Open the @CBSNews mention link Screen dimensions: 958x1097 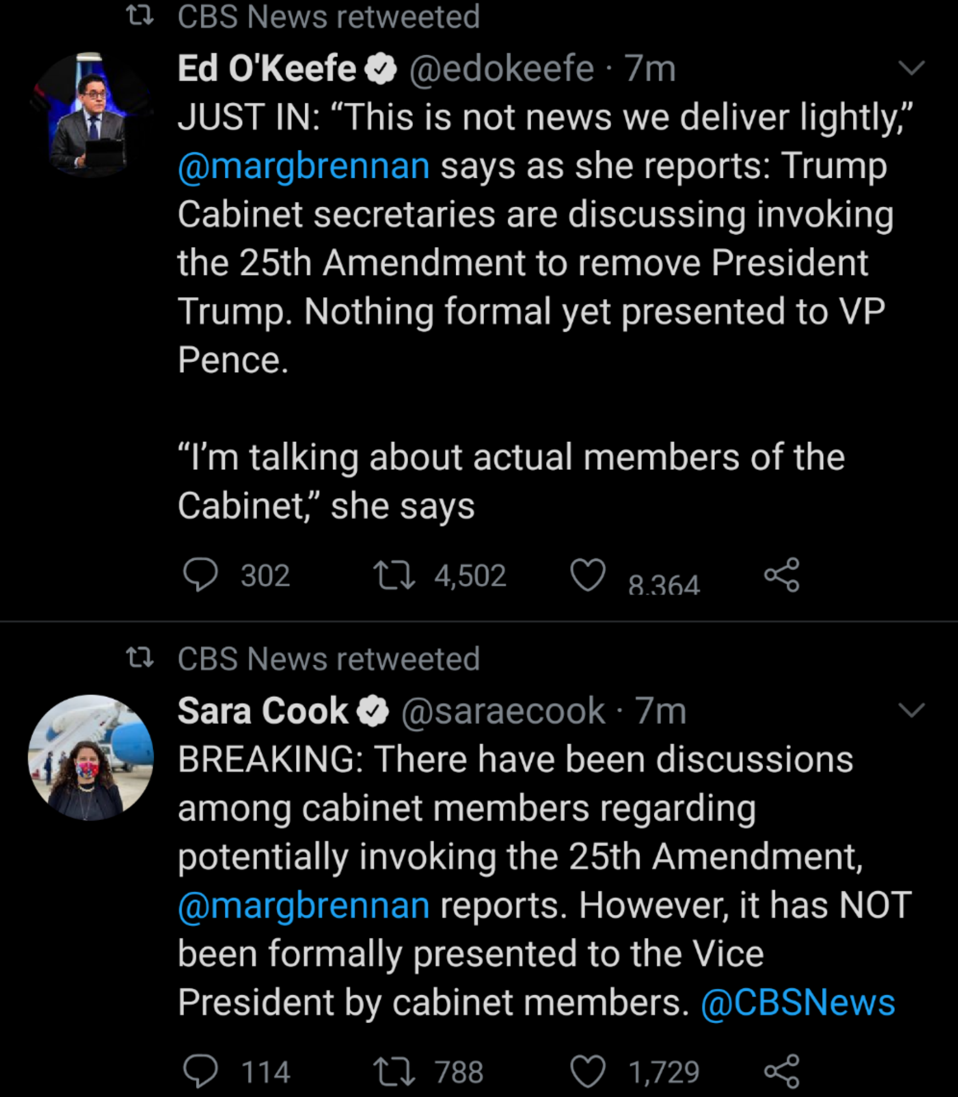click(798, 1002)
